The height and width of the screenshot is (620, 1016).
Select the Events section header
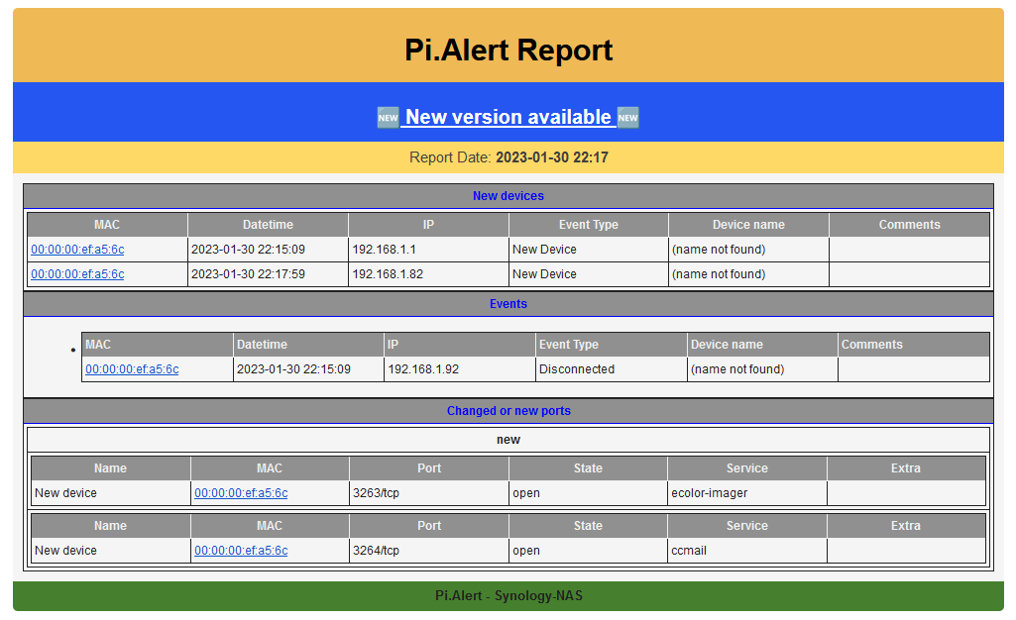point(508,303)
